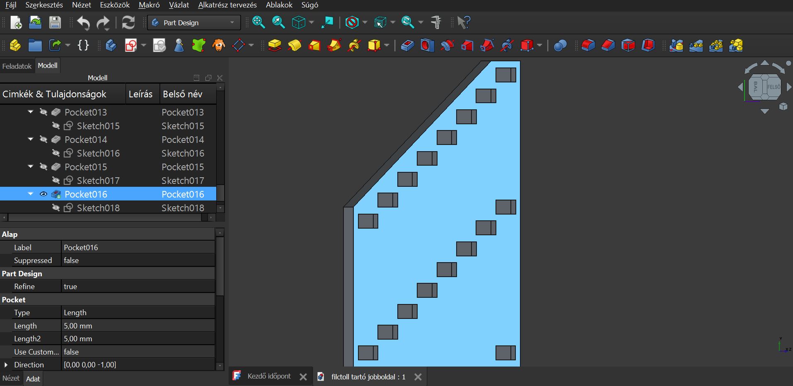Create a new document with the toolbar icon
The image size is (793, 386).
[16, 23]
